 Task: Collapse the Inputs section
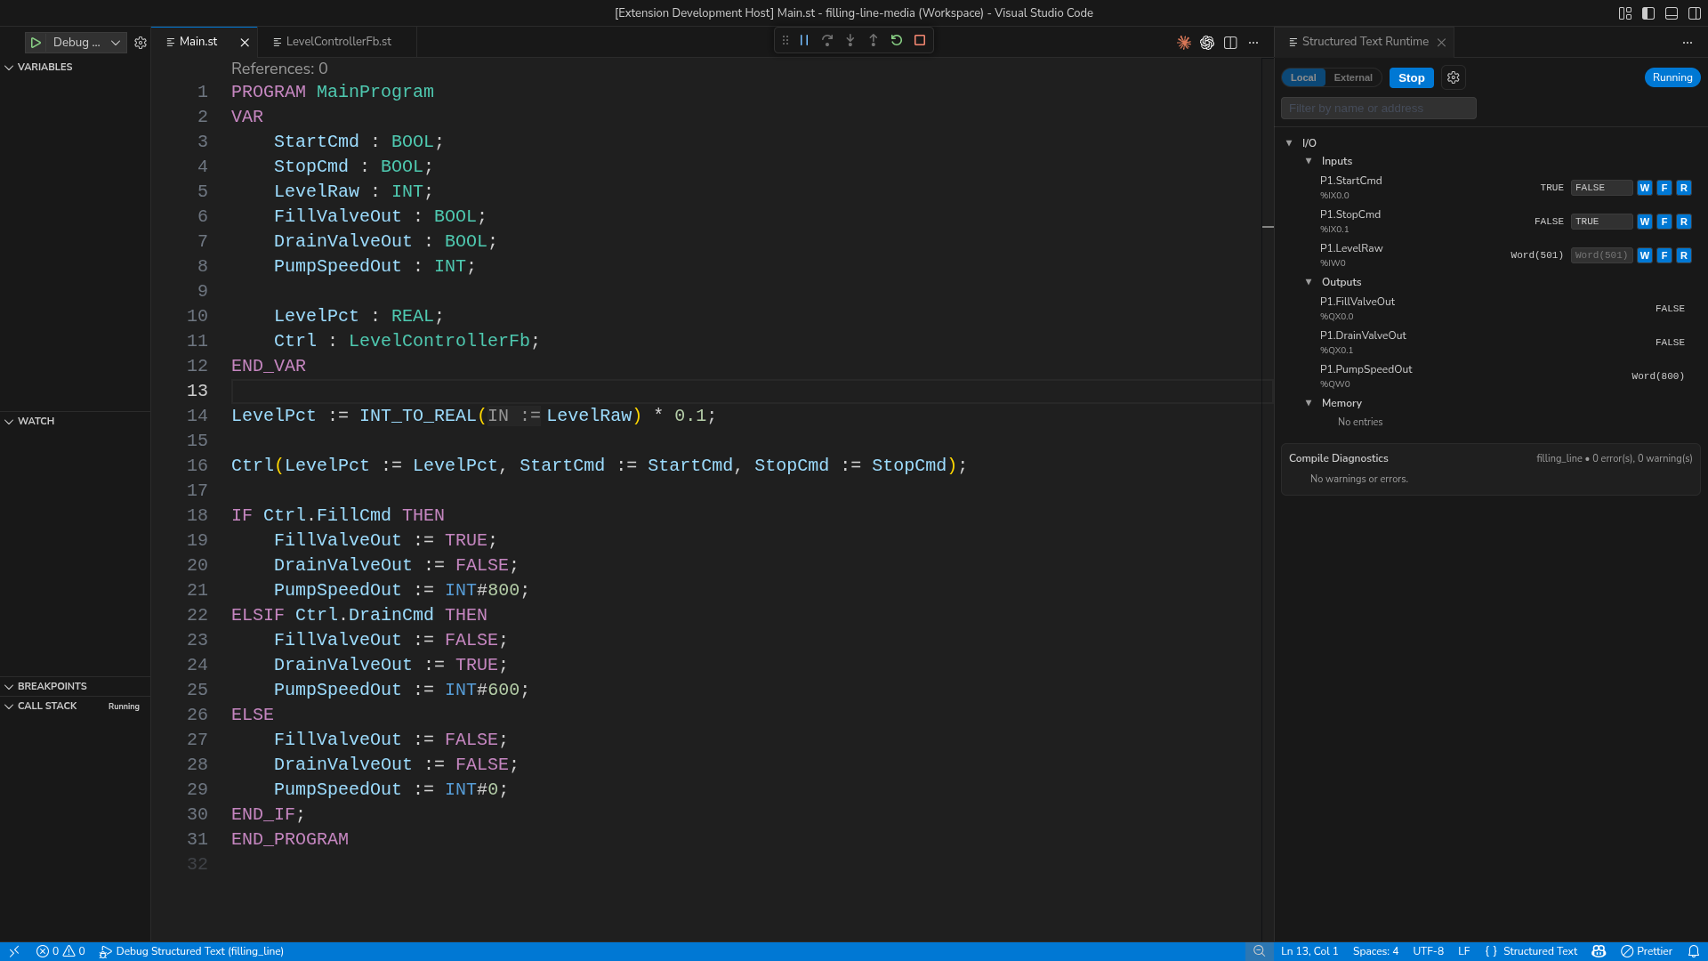(x=1309, y=161)
